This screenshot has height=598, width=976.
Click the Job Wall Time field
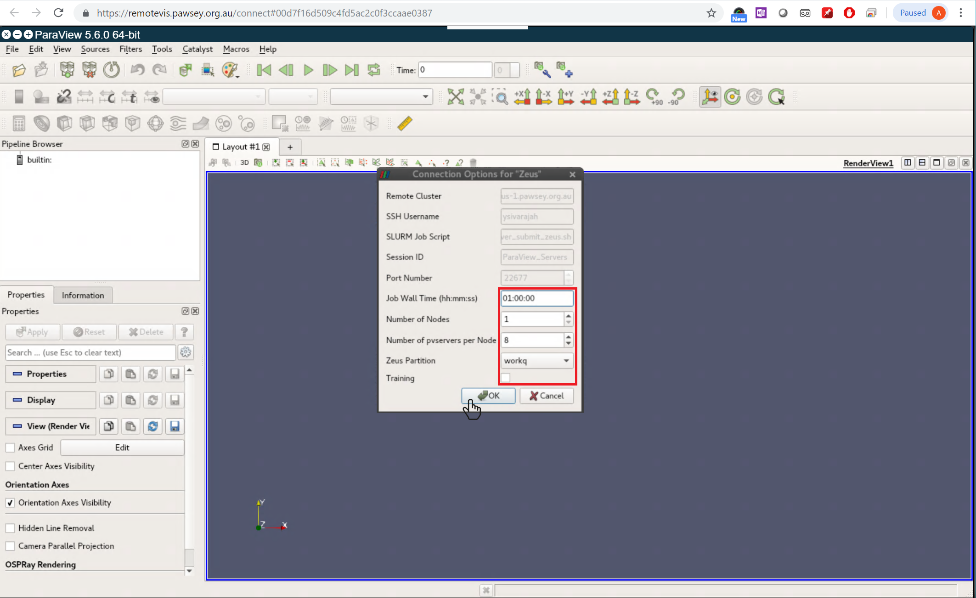[x=536, y=298]
